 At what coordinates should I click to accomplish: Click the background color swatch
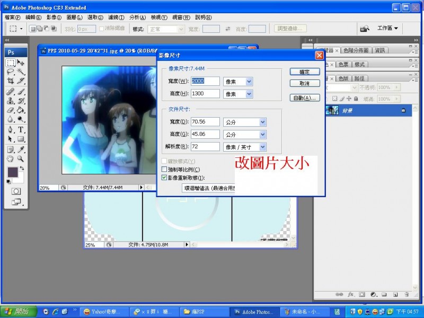pyautogui.click(x=20, y=179)
